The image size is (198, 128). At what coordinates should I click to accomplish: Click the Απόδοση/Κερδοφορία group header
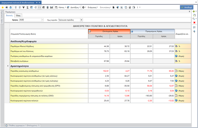pyautogui.click(x=100, y=41)
